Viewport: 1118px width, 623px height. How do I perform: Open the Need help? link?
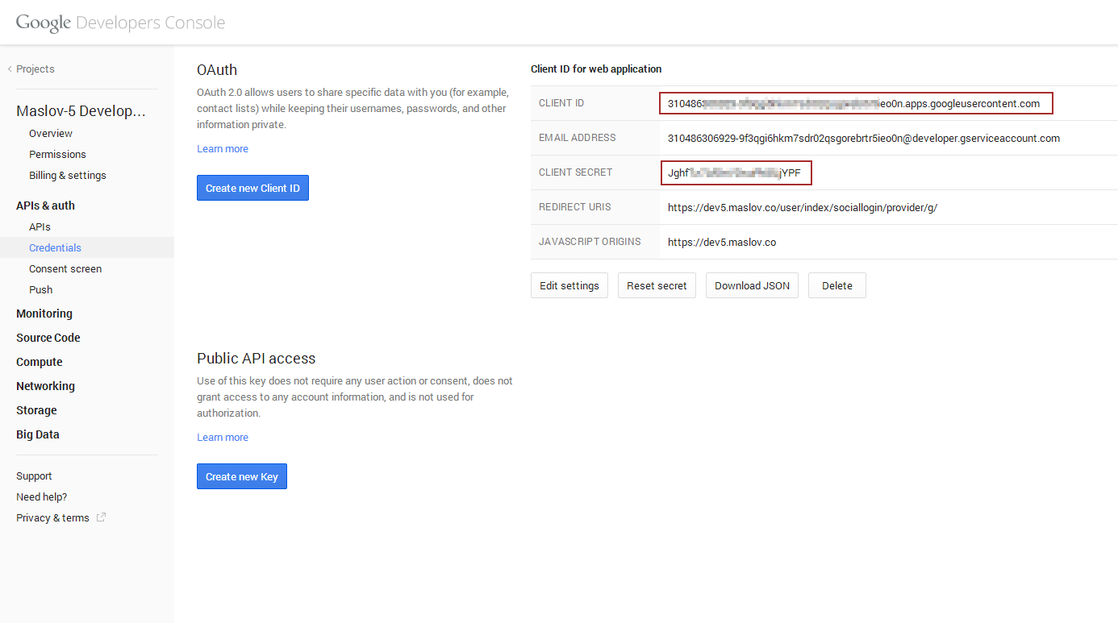pos(42,497)
